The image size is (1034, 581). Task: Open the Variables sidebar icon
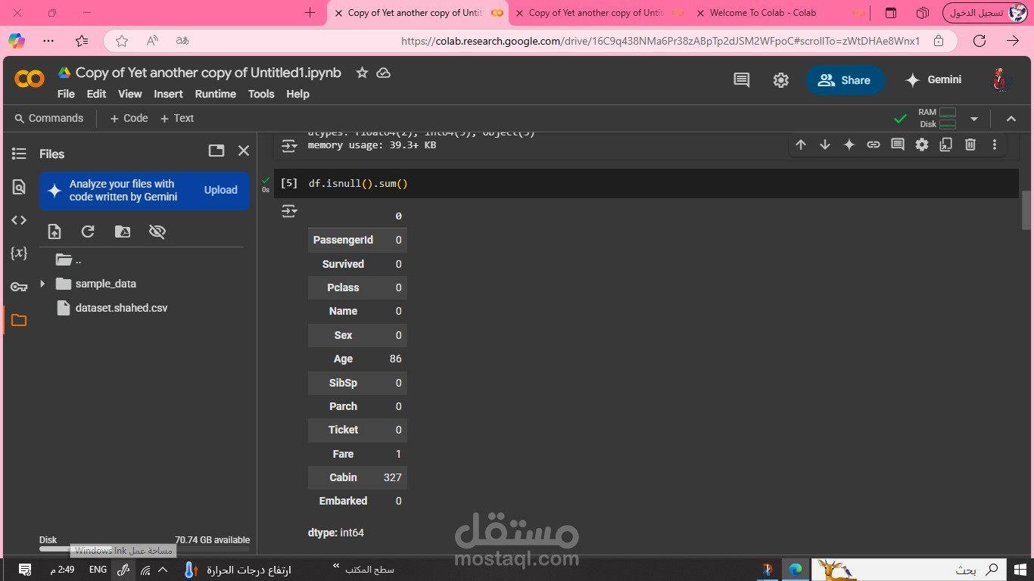[x=19, y=253]
